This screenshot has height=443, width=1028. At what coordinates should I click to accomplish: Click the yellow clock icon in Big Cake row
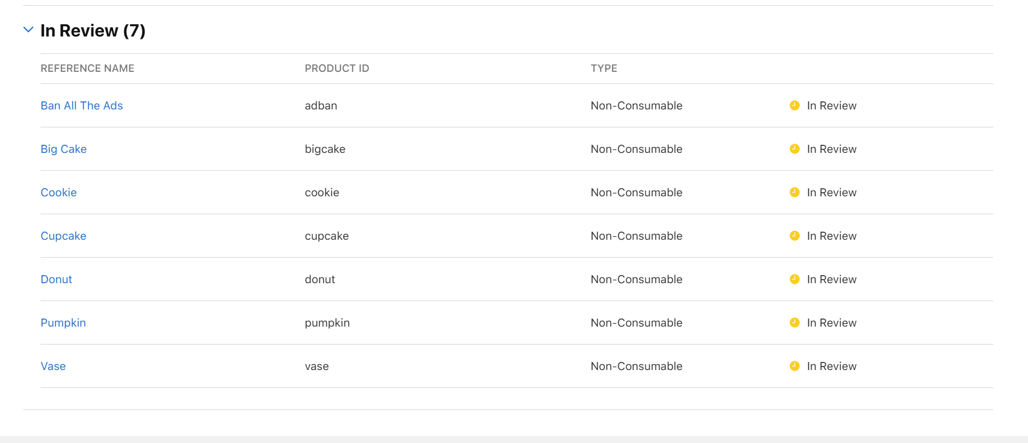[795, 149]
